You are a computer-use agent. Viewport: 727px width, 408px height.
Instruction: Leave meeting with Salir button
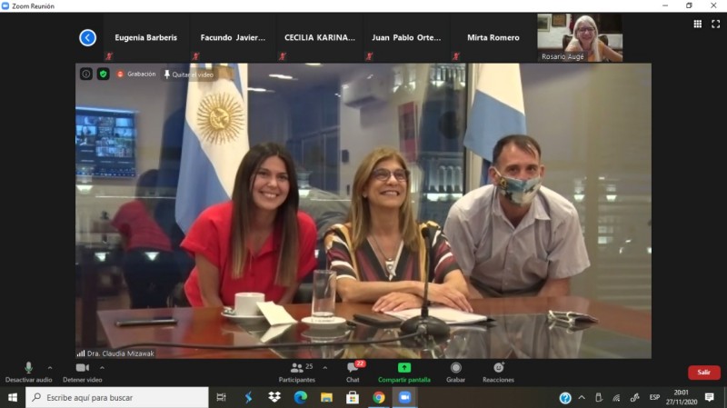pos(703,373)
